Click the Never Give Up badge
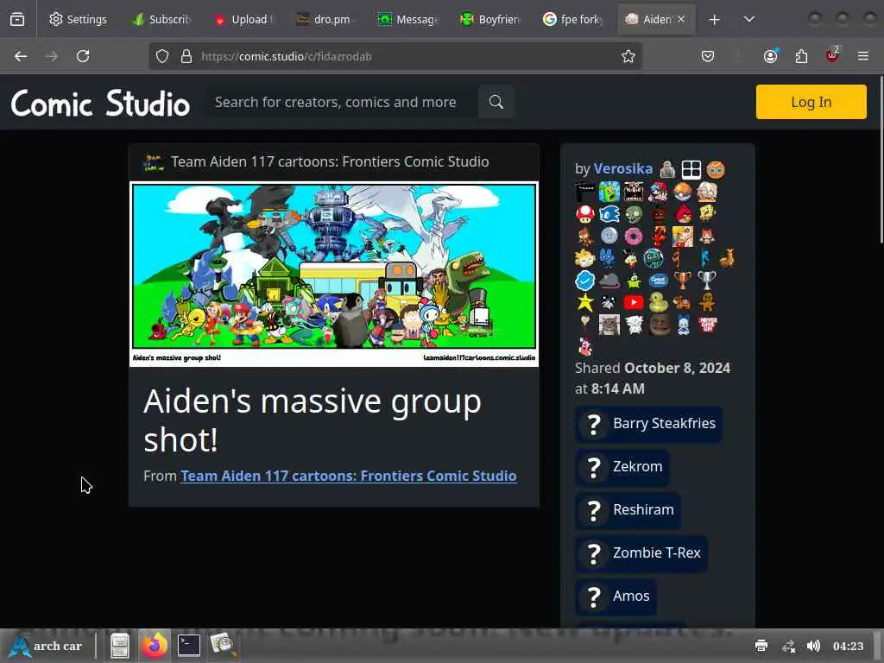This screenshot has width=884, height=663. coord(708,325)
